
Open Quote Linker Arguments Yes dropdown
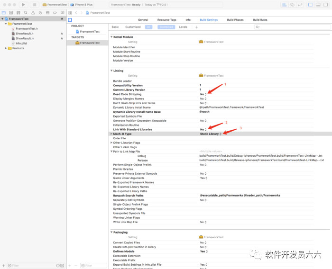(203, 178)
